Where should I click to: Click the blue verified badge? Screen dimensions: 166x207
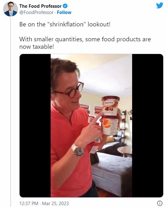[x=65, y=6]
